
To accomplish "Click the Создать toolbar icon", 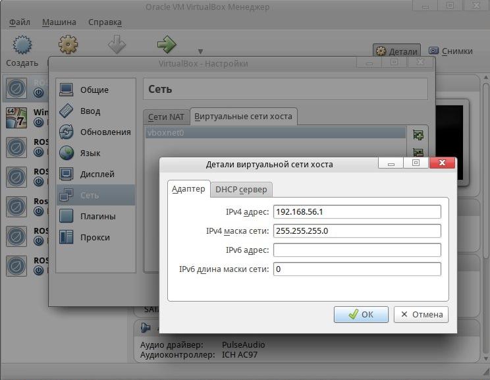I will (x=22, y=45).
